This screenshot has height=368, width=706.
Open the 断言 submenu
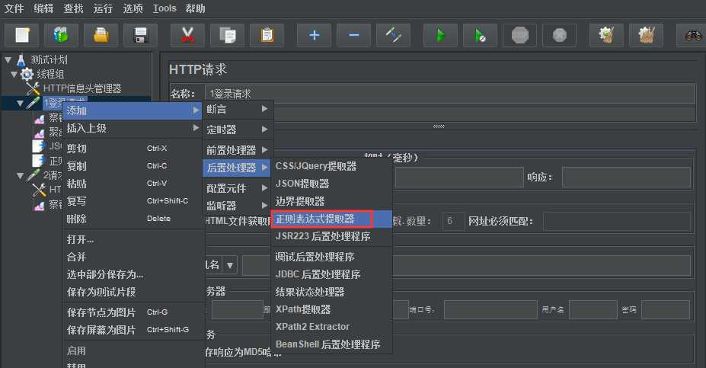(x=238, y=109)
